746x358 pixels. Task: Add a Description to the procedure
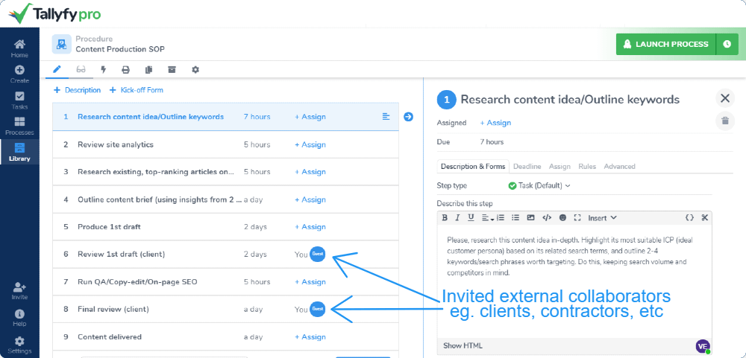77,90
